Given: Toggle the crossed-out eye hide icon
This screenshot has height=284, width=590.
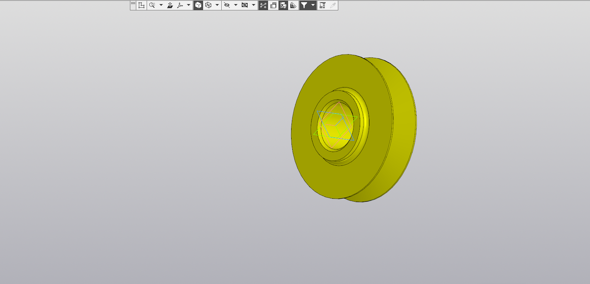Looking at the screenshot, I should coord(227,5).
